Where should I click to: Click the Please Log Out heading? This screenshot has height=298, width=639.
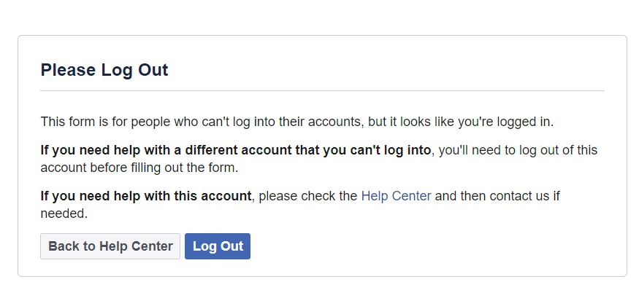(x=104, y=70)
